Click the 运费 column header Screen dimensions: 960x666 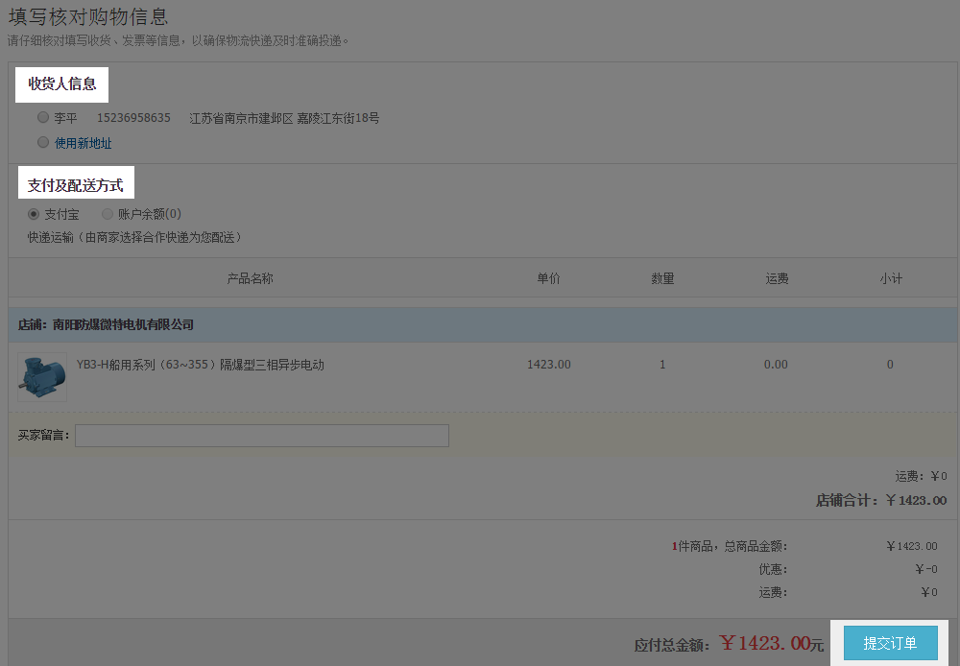[777, 278]
